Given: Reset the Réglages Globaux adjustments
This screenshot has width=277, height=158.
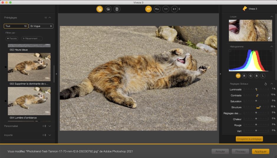Looking at the screenshot, I should tap(266, 84).
